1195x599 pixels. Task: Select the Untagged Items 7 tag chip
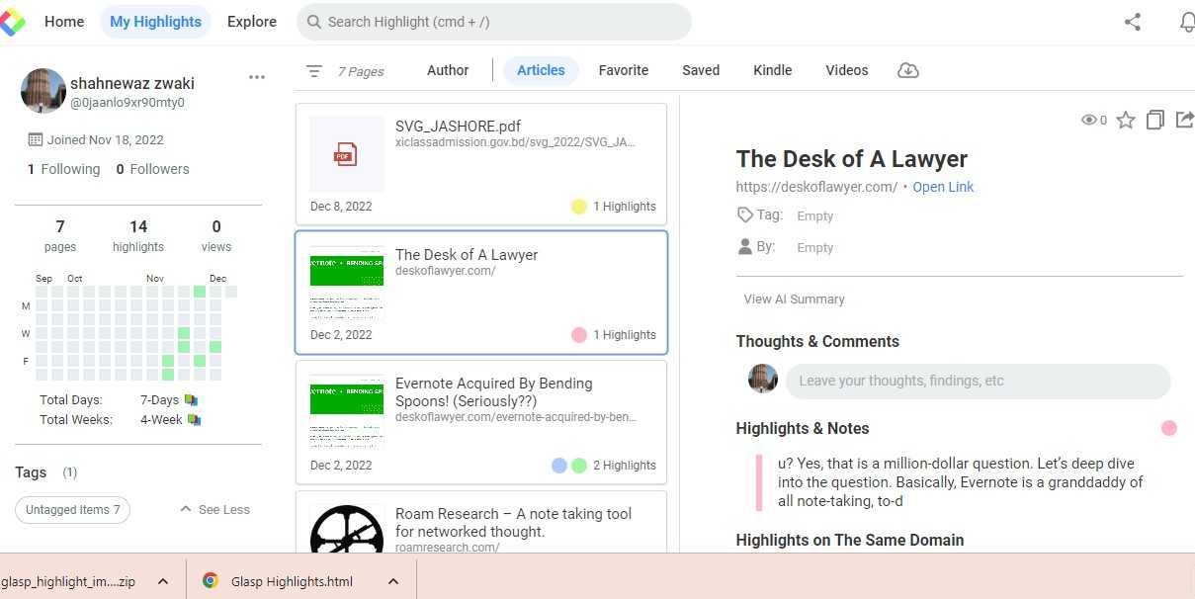pyautogui.click(x=73, y=510)
